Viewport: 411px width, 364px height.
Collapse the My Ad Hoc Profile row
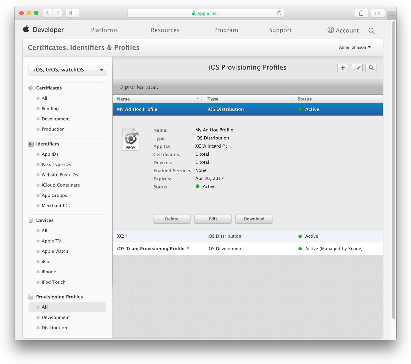248,109
